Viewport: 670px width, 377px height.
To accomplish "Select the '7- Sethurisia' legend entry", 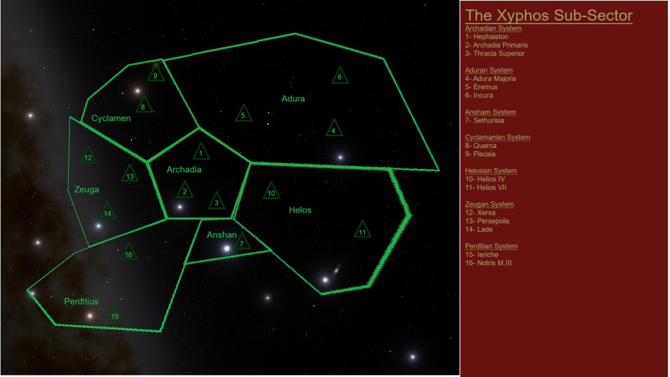I will [486, 120].
